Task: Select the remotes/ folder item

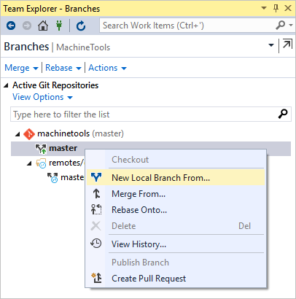Action: click(66, 163)
